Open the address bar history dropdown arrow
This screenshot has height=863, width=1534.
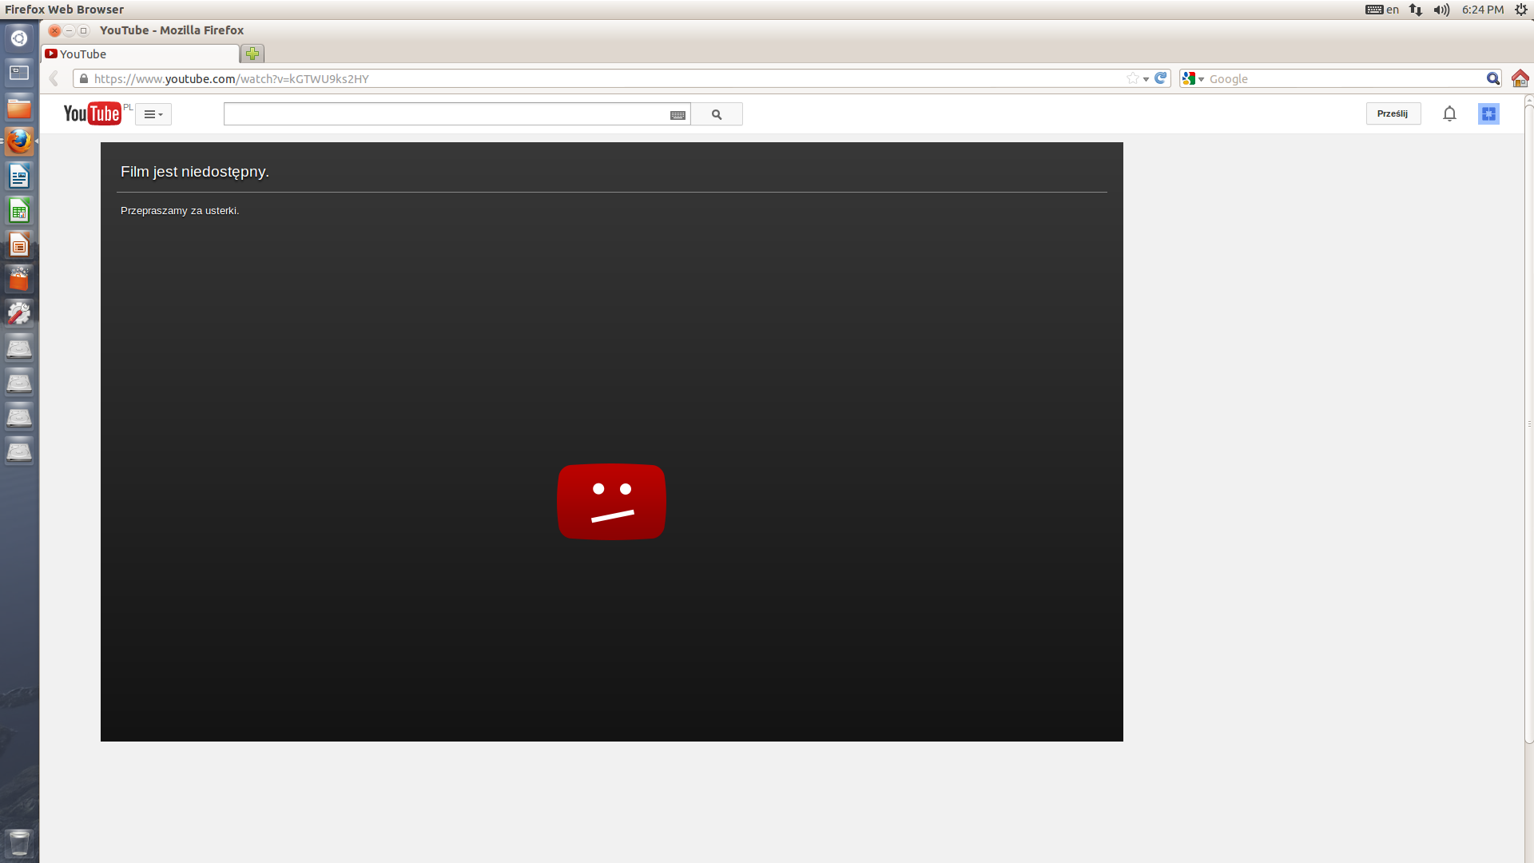[1146, 79]
